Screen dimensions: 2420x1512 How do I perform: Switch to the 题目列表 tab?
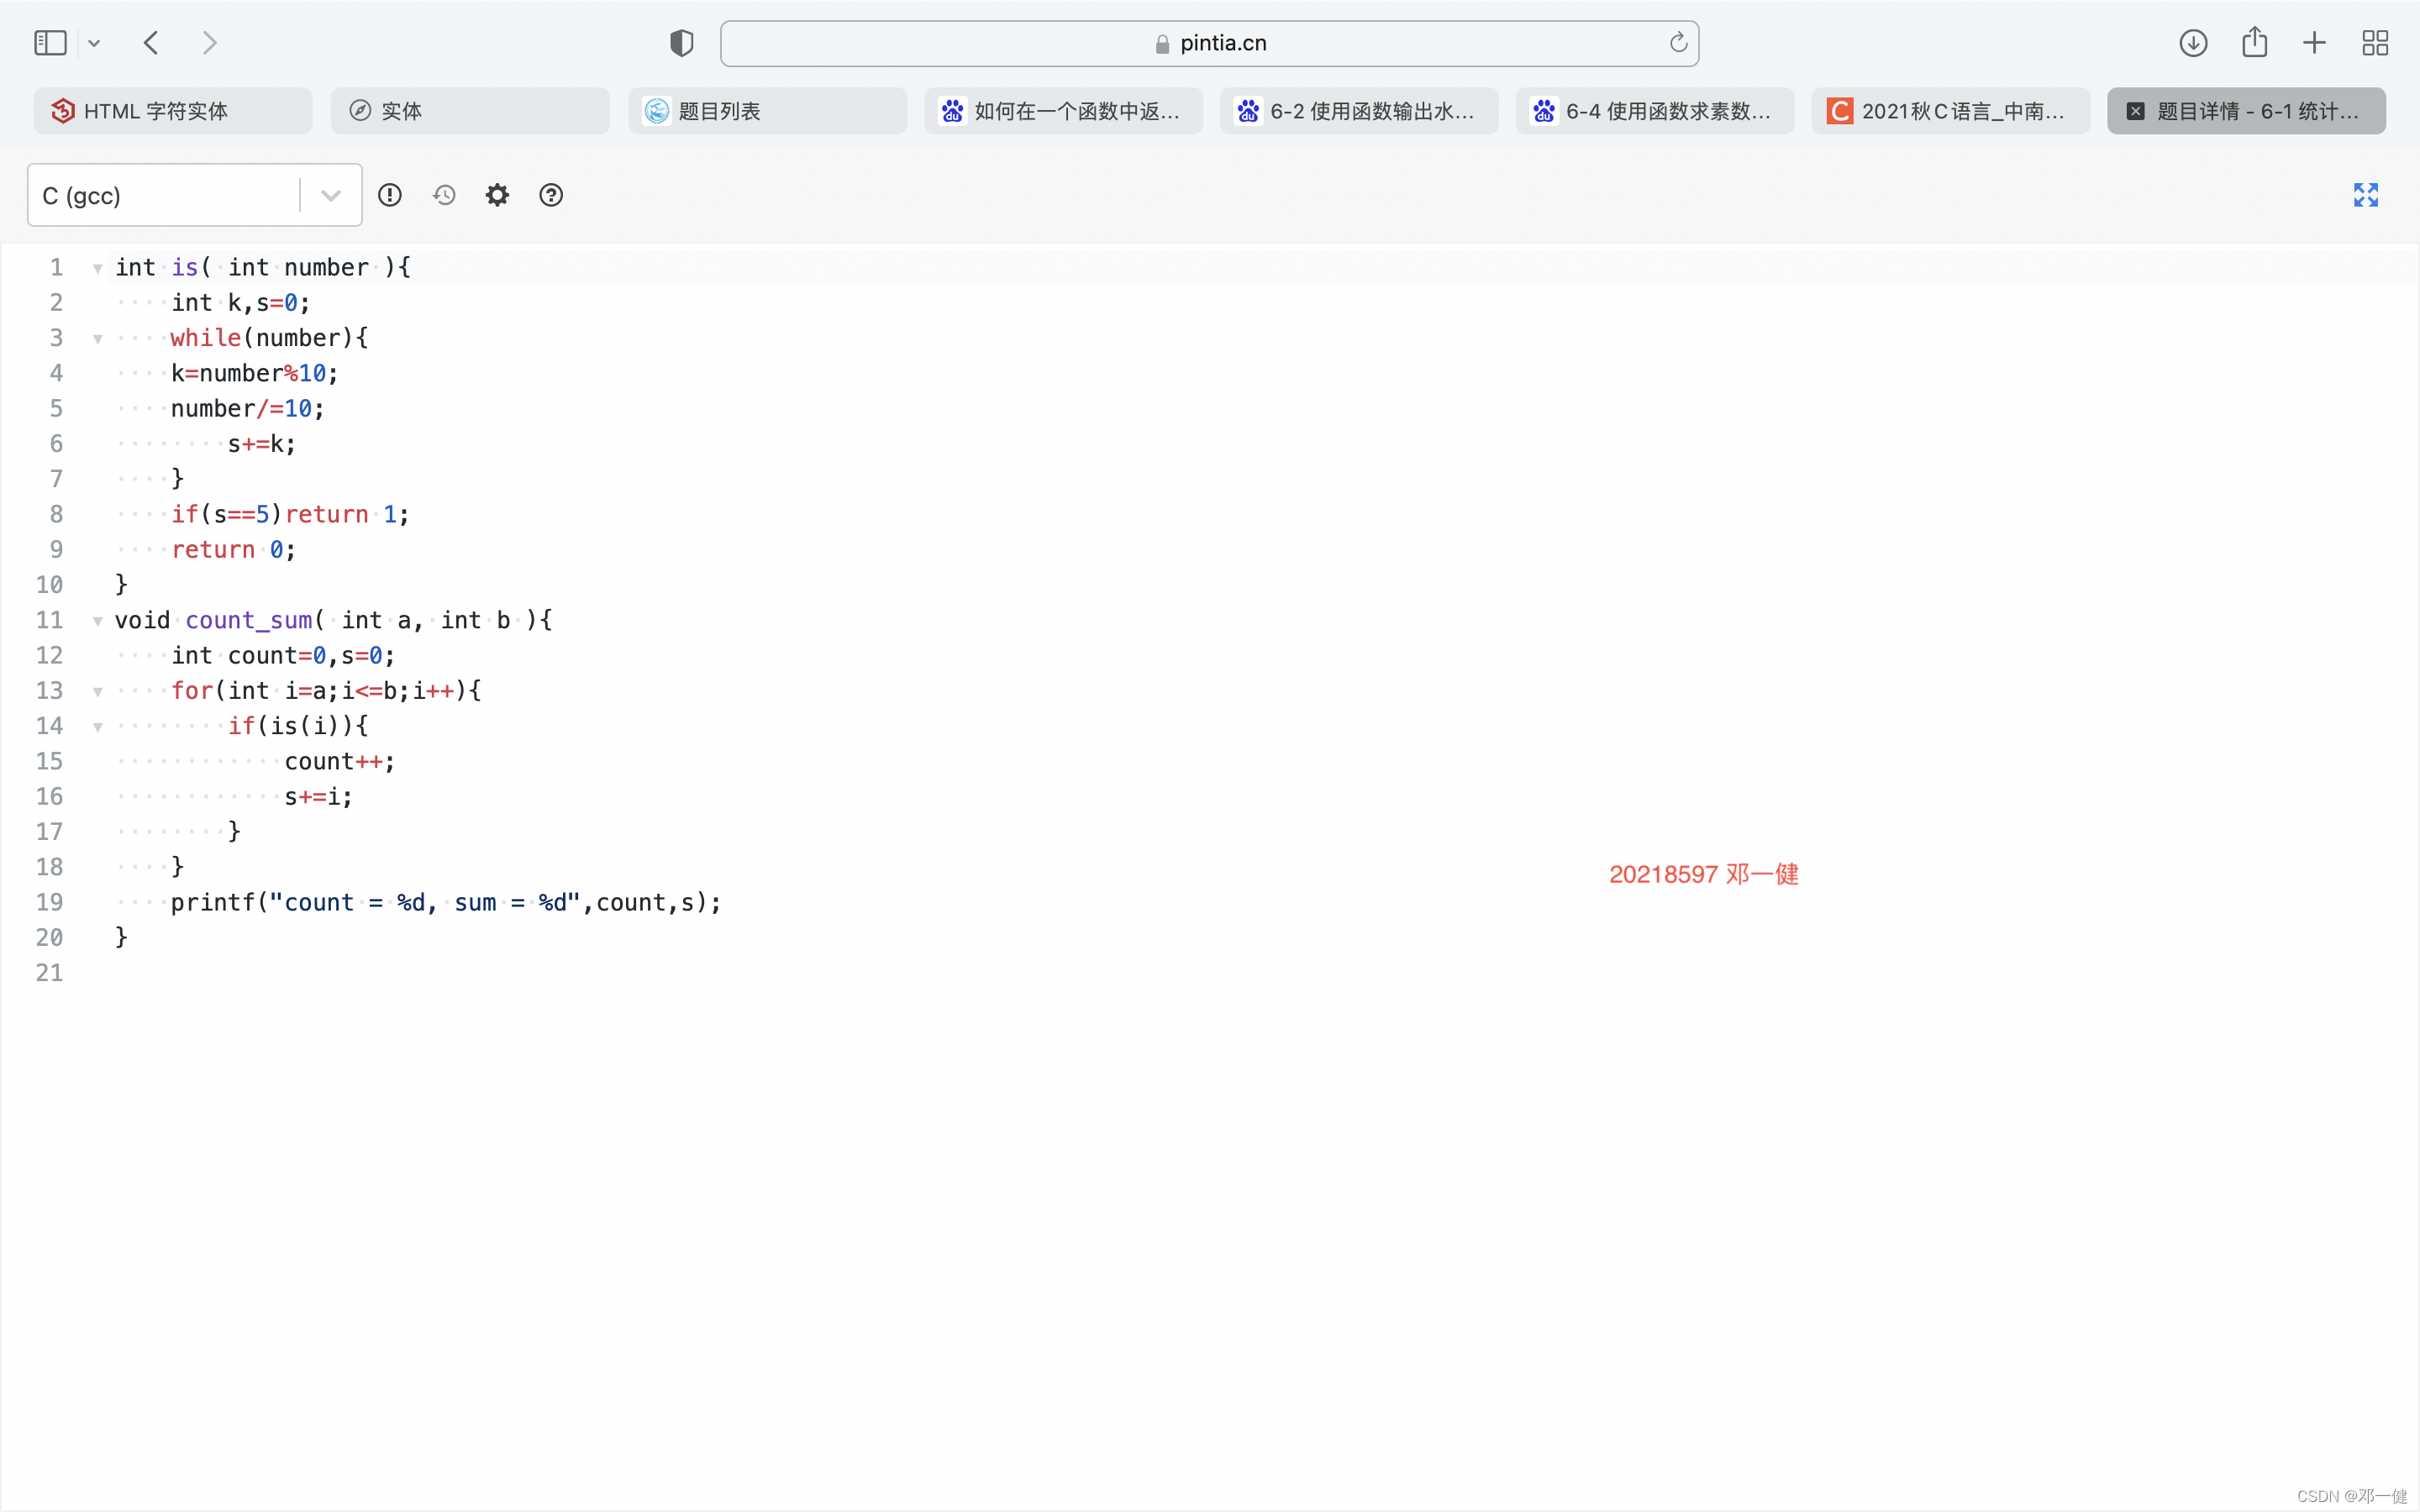tap(767, 111)
